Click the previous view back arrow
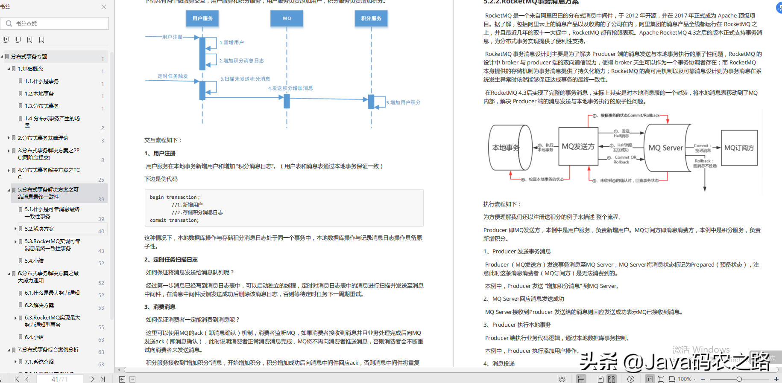Screen dimensions: 782x383 click(122, 379)
